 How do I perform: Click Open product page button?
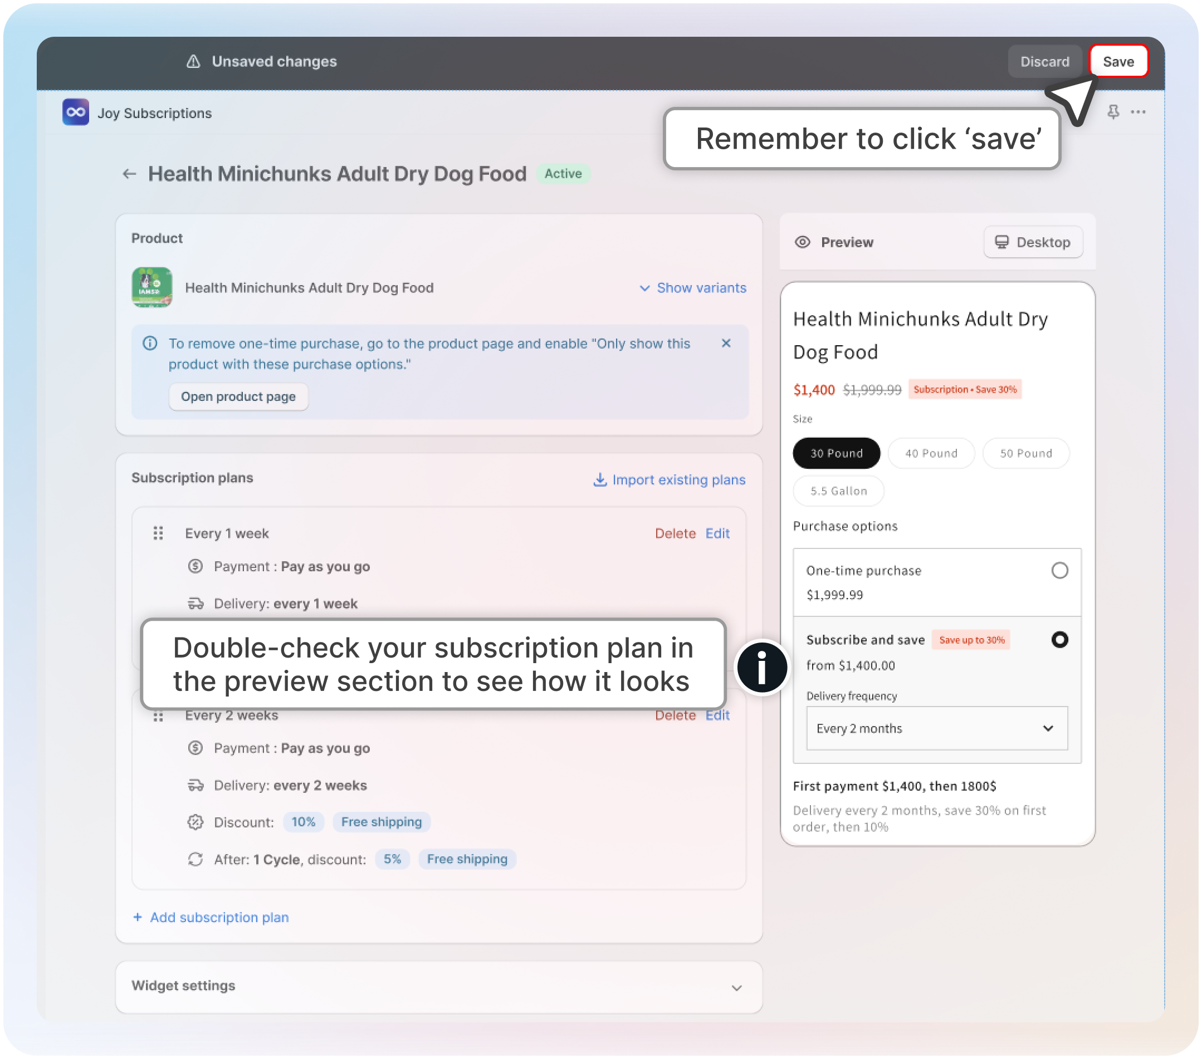click(238, 396)
